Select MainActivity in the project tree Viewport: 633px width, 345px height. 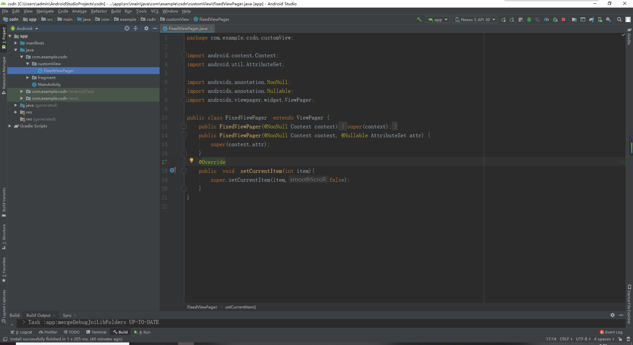(x=49, y=85)
